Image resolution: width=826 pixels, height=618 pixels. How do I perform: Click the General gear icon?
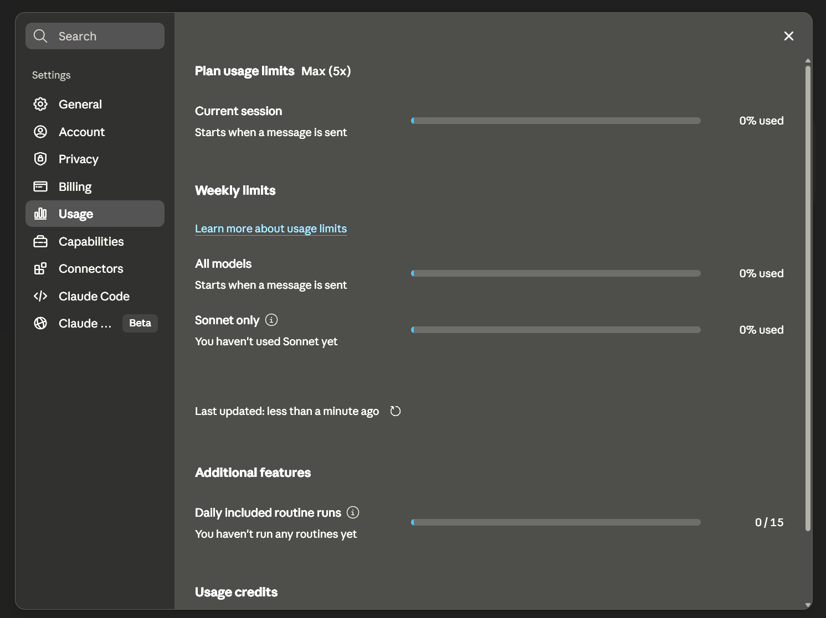pyautogui.click(x=40, y=104)
